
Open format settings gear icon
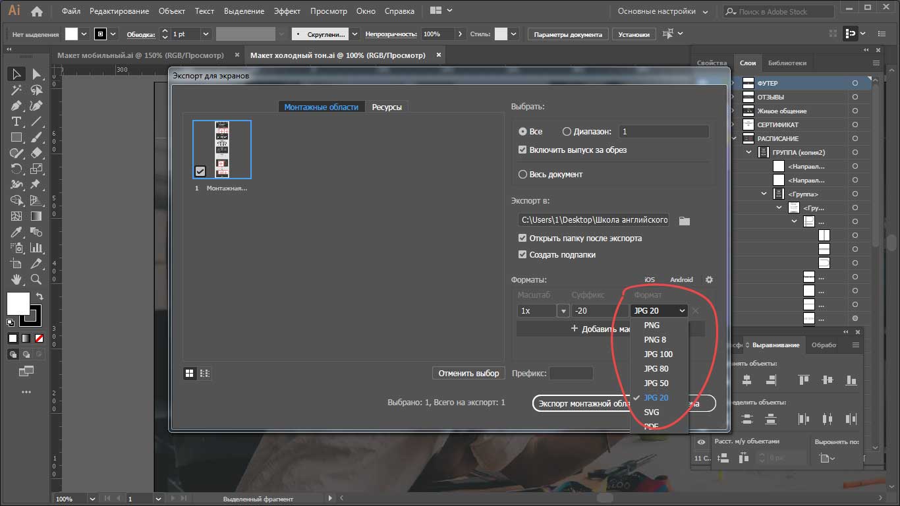click(x=709, y=279)
